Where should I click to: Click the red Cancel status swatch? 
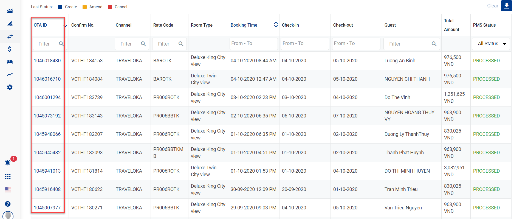click(110, 7)
